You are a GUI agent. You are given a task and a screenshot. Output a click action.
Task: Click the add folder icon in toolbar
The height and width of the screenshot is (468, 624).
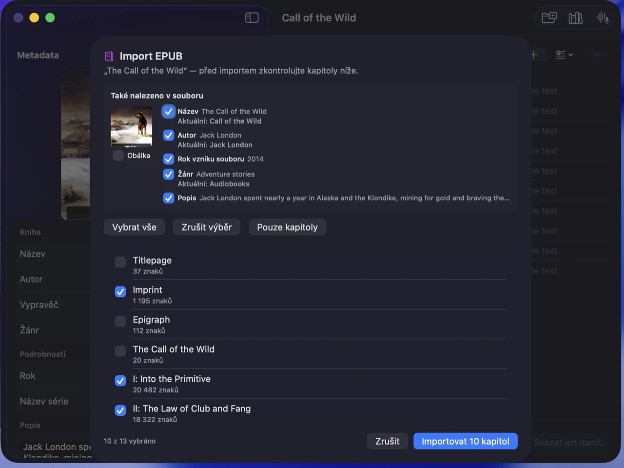pos(549,18)
